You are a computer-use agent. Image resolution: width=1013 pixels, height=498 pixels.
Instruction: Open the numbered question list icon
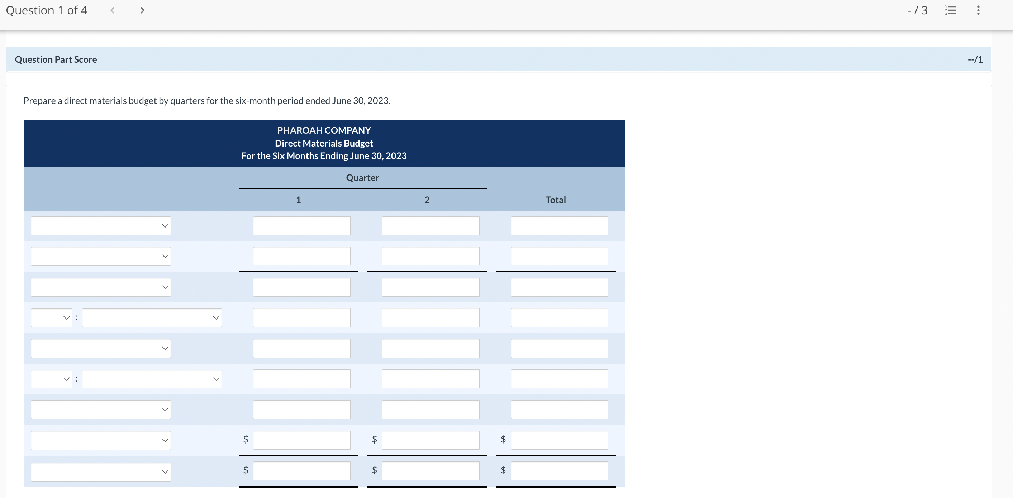[x=951, y=10]
